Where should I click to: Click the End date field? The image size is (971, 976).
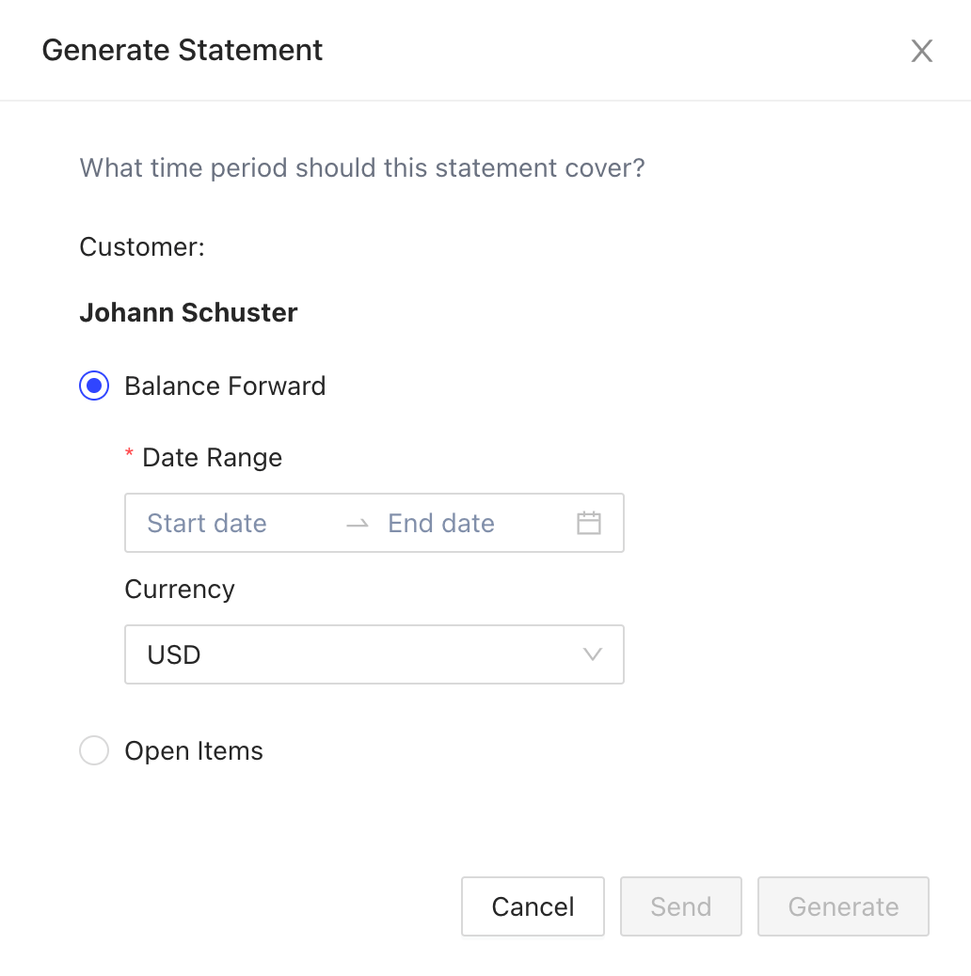[452, 523]
